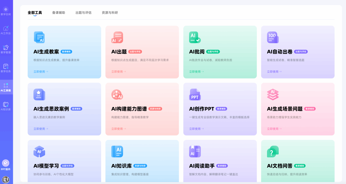
Task: Click the AI文档问答 question mark icon
Action: [x=272, y=151]
